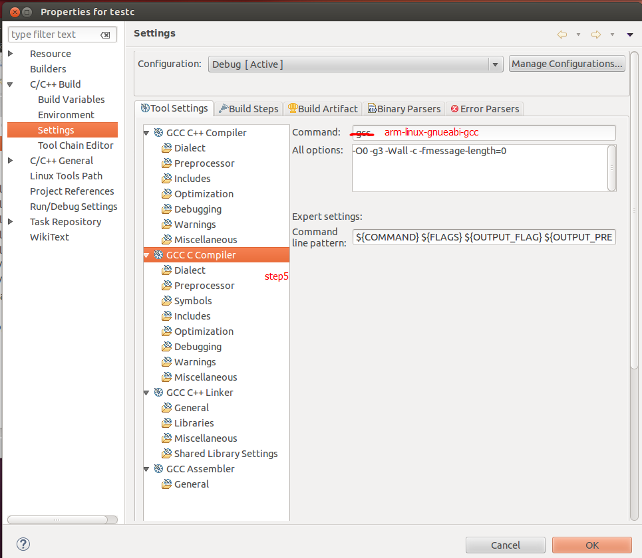Select Symbols under GCC C Compiler
The height and width of the screenshot is (558, 642).
click(193, 301)
